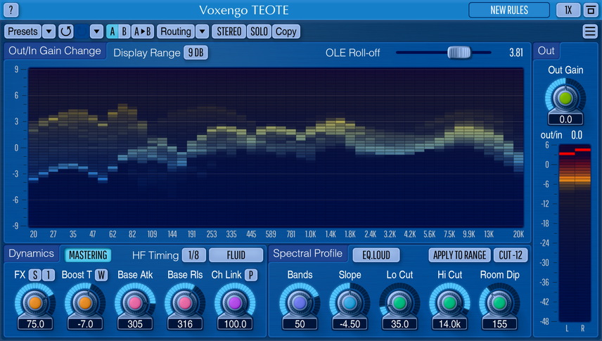The width and height of the screenshot is (602, 341).
Task: Open the hamburger main menu
Action: tap(590, 32)
